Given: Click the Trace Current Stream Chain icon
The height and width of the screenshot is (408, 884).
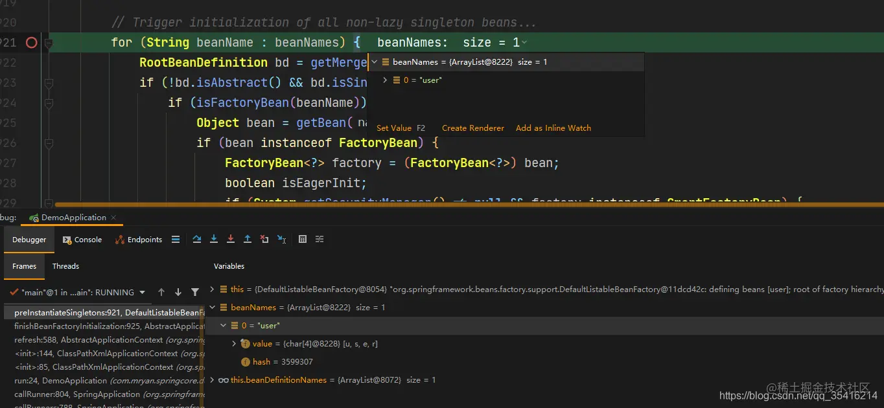Looking at the screenshot, I should click(320, 240).
